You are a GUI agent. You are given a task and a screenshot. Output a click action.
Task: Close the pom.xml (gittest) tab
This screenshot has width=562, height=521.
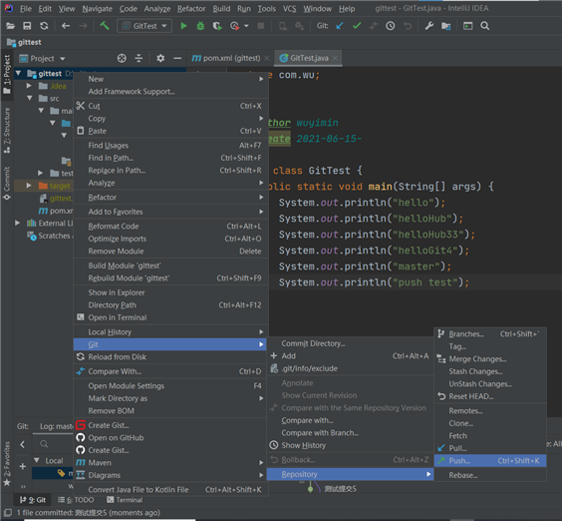[x=266, y=58]
